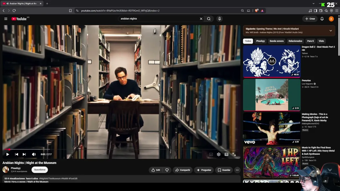The image size is (340, 191).
Task: Run the search with the magnifier button
Action: tap(209, 19)
